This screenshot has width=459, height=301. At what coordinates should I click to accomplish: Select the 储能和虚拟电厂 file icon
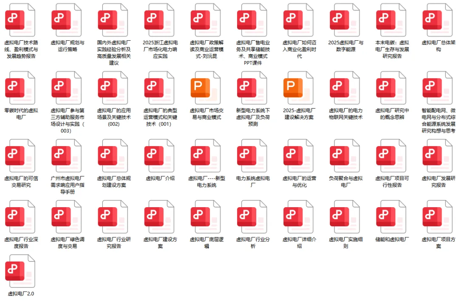click(391, 217)
